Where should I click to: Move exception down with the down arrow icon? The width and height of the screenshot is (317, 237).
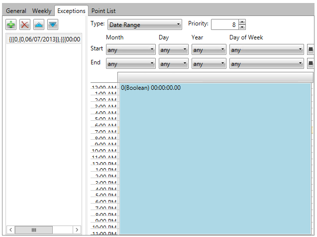pyautogui.click(x=53, y=24)
